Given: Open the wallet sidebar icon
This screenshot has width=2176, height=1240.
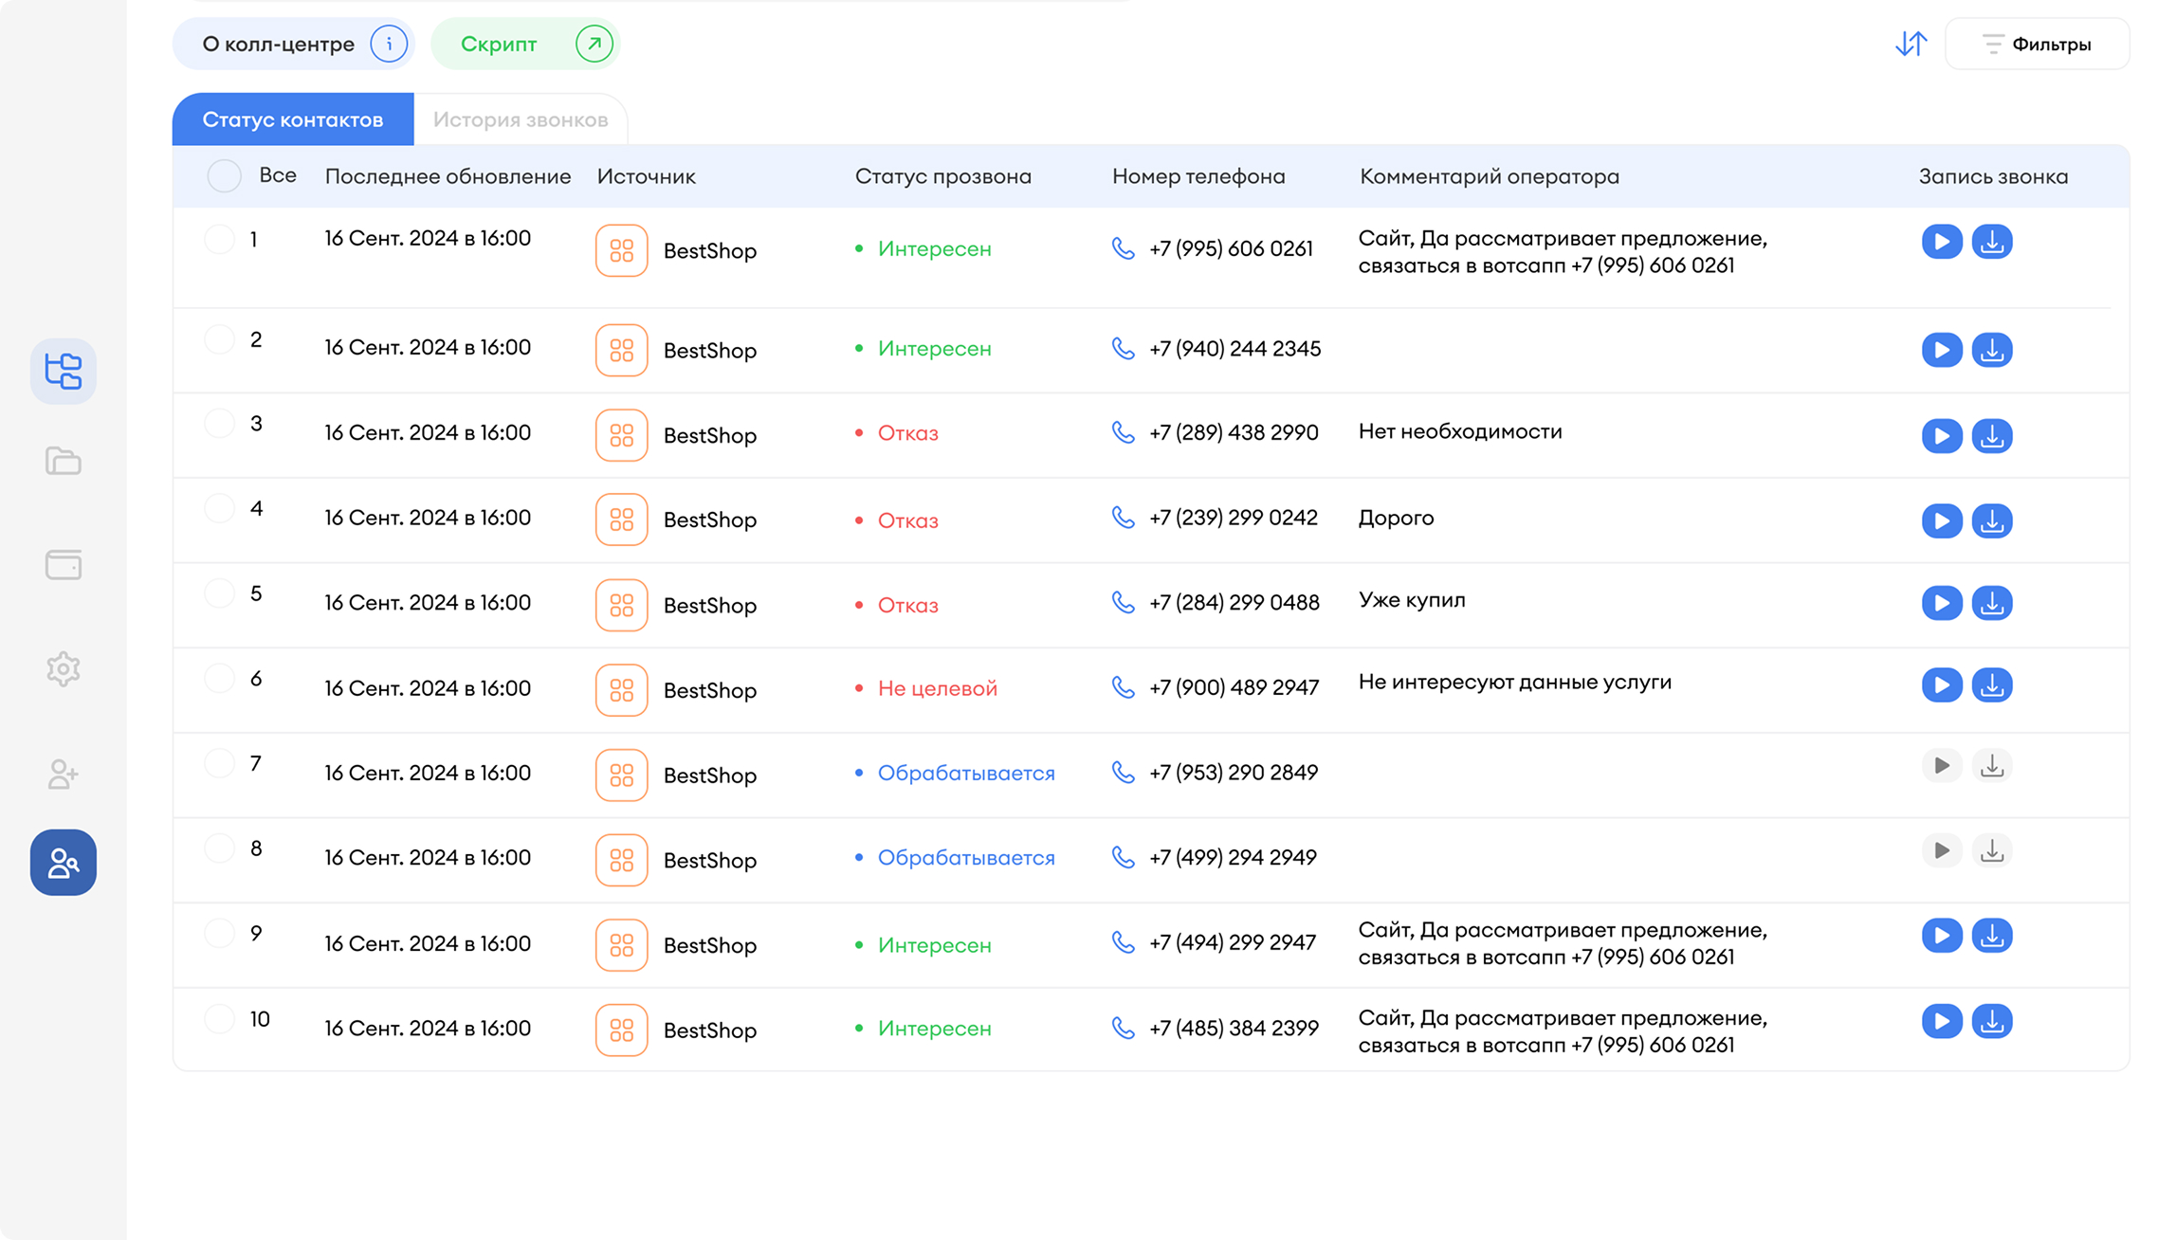Looking at the screenshot, I should click(x=64, y=565).
